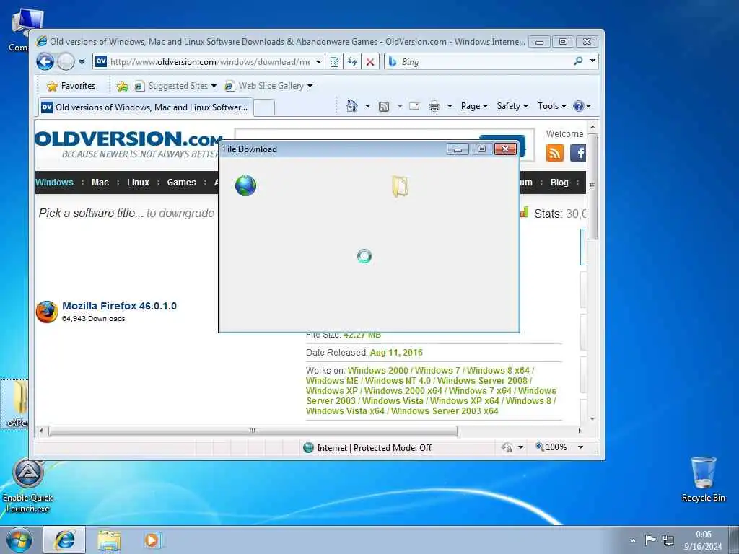Click the IE Forward navigation button
Viewport: 739px width, 554px height.
[x=66, y=62]
